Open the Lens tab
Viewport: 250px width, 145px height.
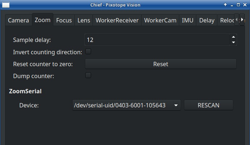(x=84, y=20)
